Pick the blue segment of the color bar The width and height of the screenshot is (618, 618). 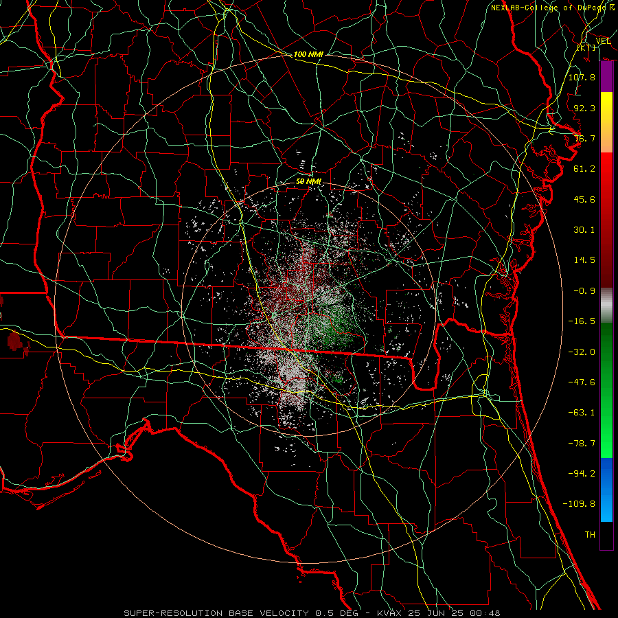coord(606,490)
